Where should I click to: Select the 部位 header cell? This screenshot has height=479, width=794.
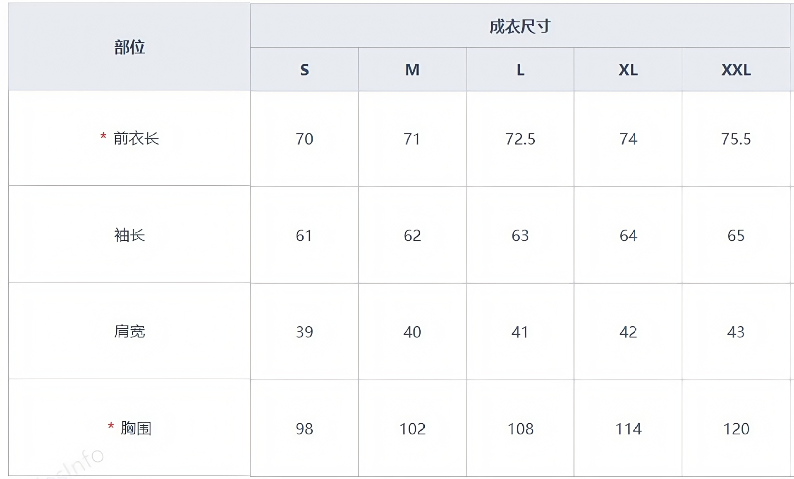(x=129, y=47)
